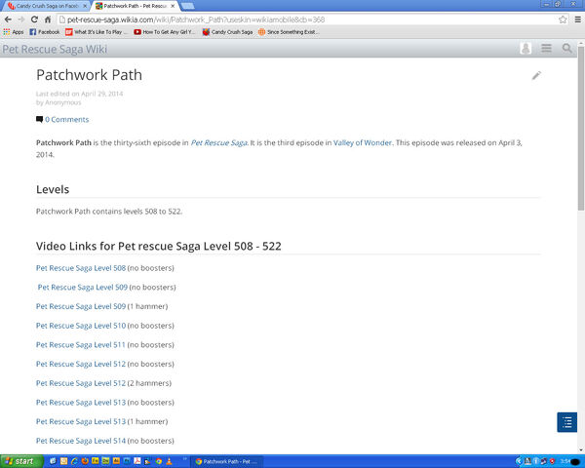Go to Pet Rescue Saga Wiki home

[x=55, y=49]
